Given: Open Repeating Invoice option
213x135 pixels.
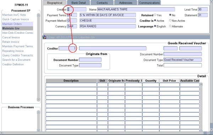Looking at the screenshot, I should click(x=13, y=51).
